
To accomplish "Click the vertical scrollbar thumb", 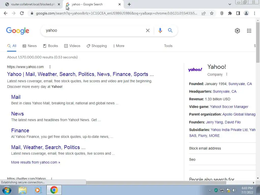I will (258, 42).
